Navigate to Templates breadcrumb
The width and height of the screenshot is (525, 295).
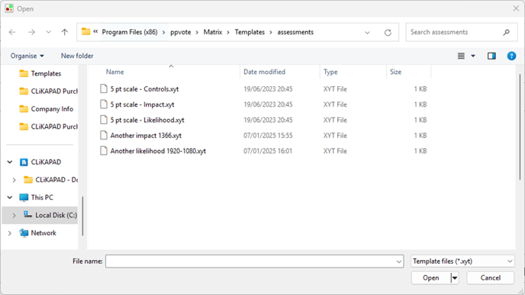click(x=250, y=32)
